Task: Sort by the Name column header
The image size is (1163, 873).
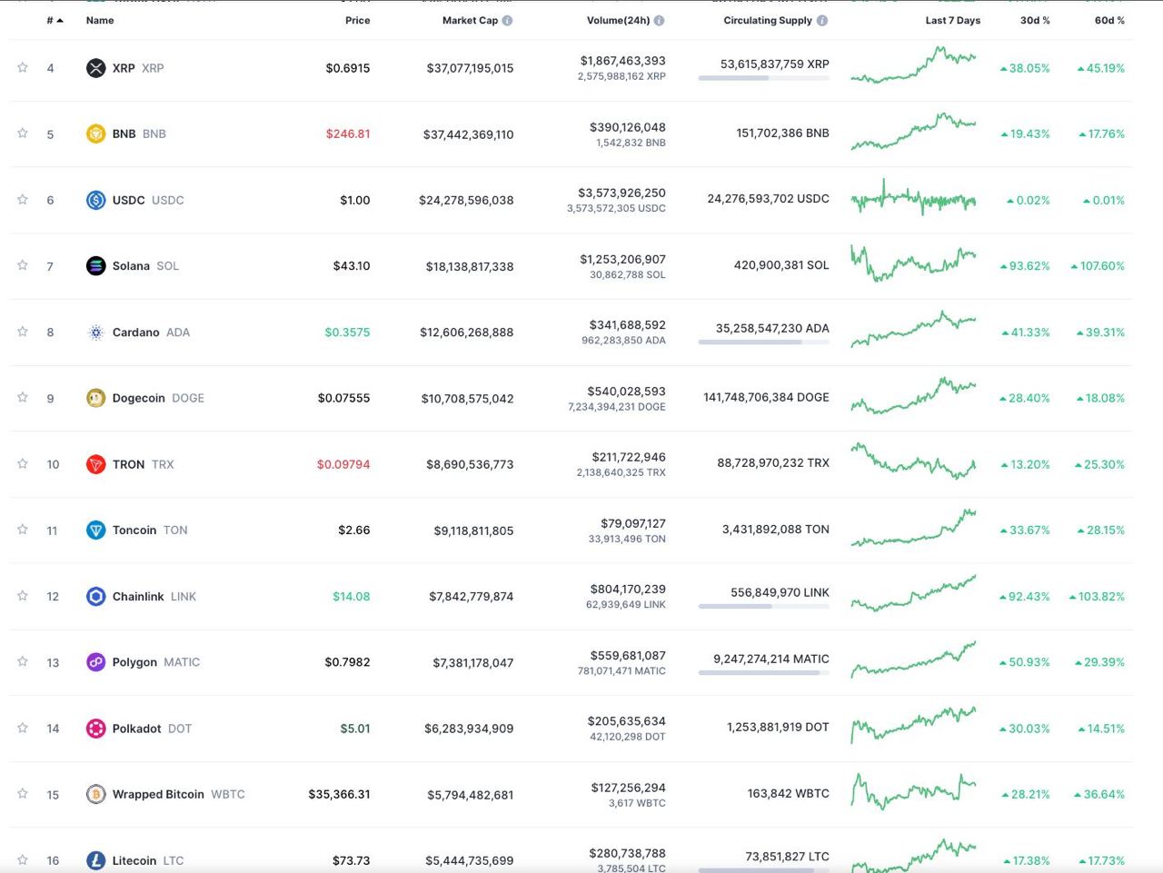Action: (x=100, y=20)
